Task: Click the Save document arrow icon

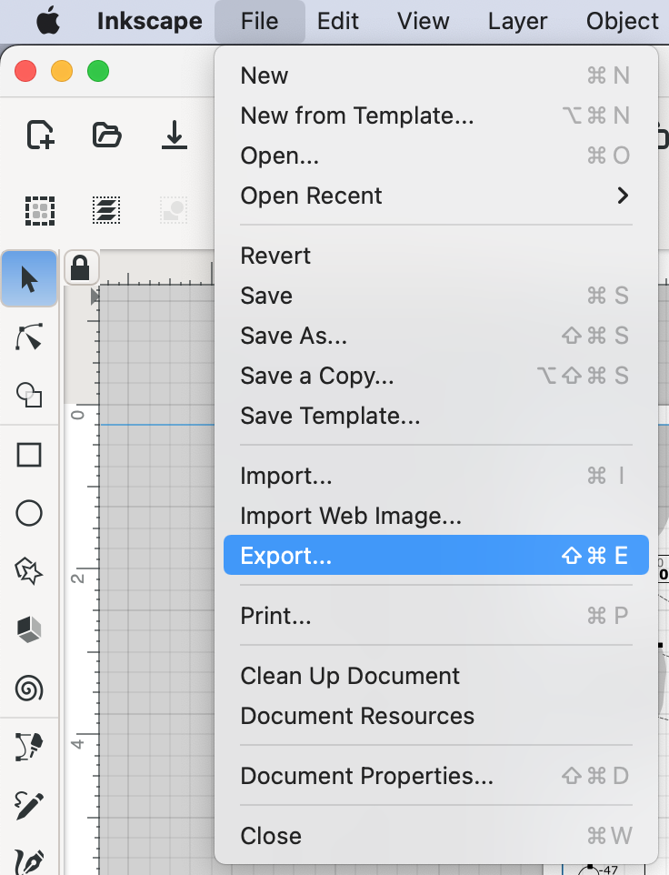Action: click(174, 135)
